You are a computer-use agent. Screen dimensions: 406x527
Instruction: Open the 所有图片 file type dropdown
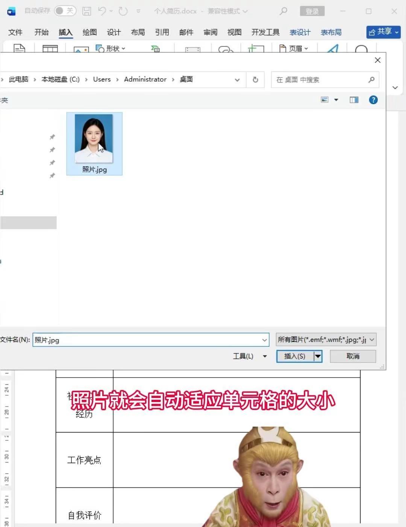[x=326, y=340]
